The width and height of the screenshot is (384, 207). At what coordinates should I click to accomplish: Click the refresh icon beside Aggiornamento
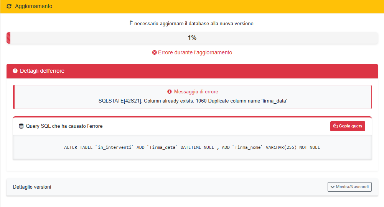point(9,7)
